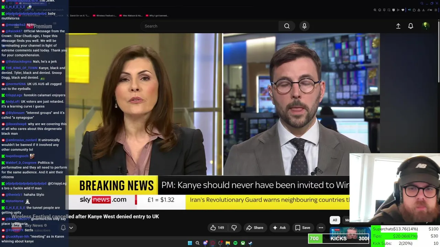Open Steam from the taskbar
This screenshot has width=440, height=247.
250,243
